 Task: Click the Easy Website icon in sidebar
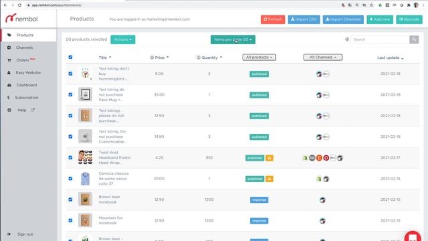(9, 73)
